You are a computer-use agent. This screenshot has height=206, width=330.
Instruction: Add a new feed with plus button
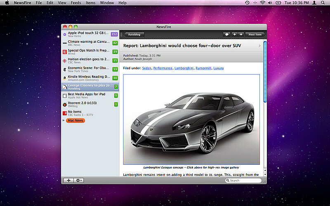(x=68, y=180)
